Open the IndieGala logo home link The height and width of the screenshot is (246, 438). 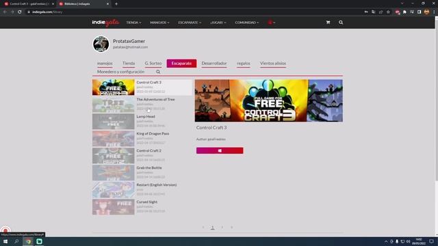click(x=105, y=23)
